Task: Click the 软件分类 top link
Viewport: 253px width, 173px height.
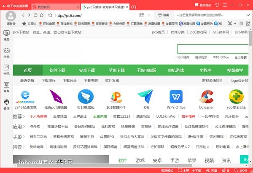Action: coord(178,32)
